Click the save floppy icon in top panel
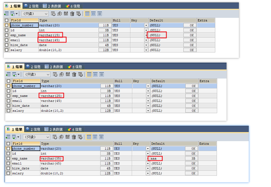271x187 pixels. pos(66,13)
